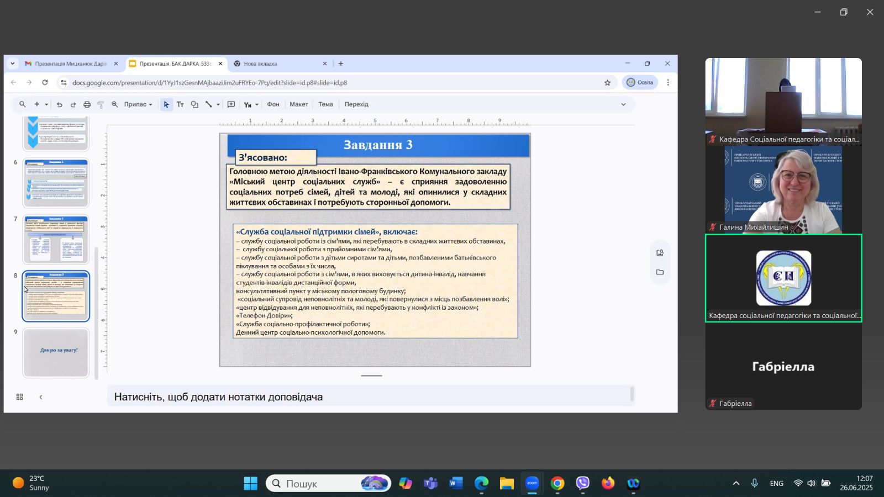Open the Перехід transition panel
Screen dimensions: 884x497
[356, 104]
